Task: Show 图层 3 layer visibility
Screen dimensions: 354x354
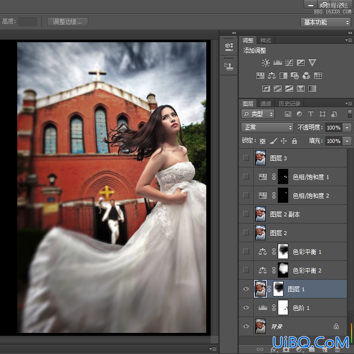Action: pyautogui.click(x=246, y=158)
